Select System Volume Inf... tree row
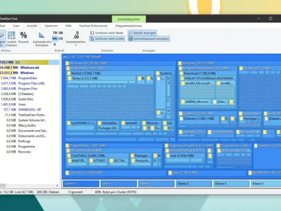Viewport: 281px width, 211px height. coord(30,120)
